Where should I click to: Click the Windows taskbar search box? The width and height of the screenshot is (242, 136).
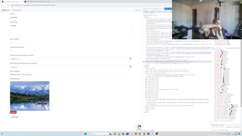[98, 134]
